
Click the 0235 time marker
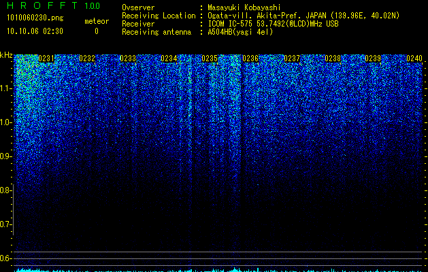tap(210, 58)
